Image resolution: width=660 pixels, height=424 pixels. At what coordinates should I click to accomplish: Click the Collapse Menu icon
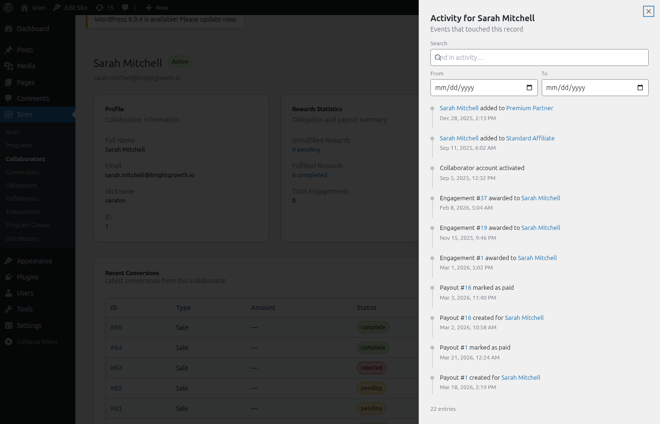(8, 341)
